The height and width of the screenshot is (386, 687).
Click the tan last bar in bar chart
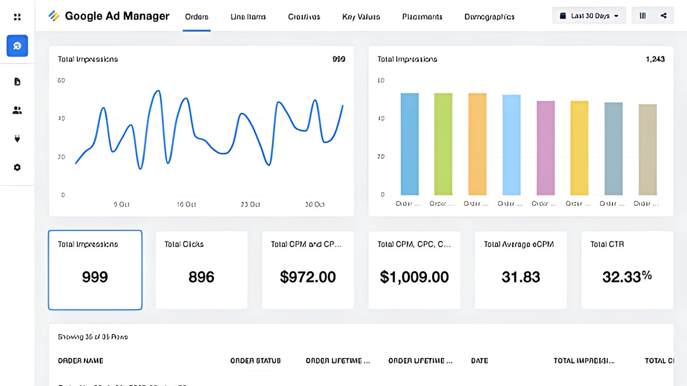[x=648, y=150]
